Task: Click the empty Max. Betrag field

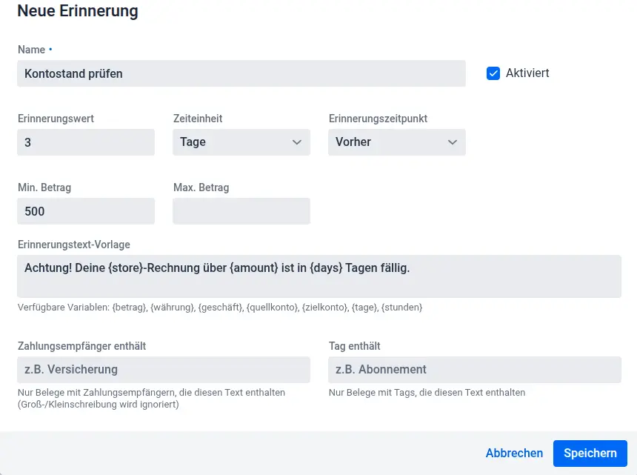Action: coord(241,211)
